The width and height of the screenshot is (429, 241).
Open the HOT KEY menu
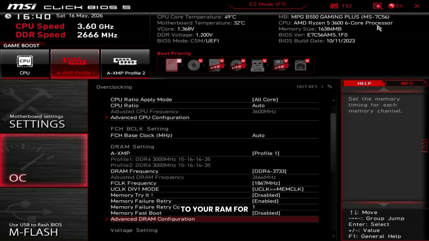[307, 87]
